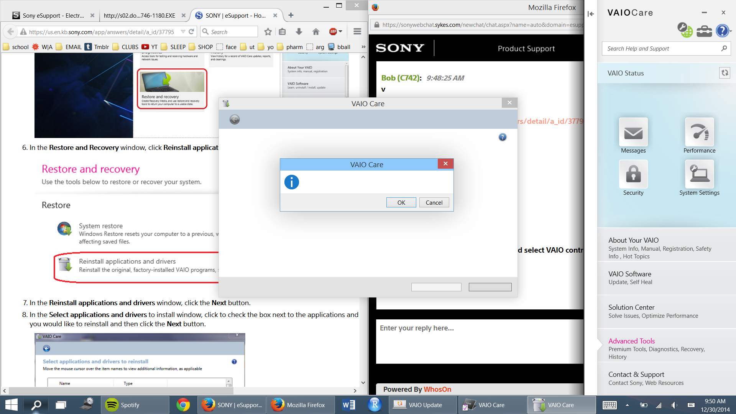
Task: Open Messages status tile
Action: [633, 136]
